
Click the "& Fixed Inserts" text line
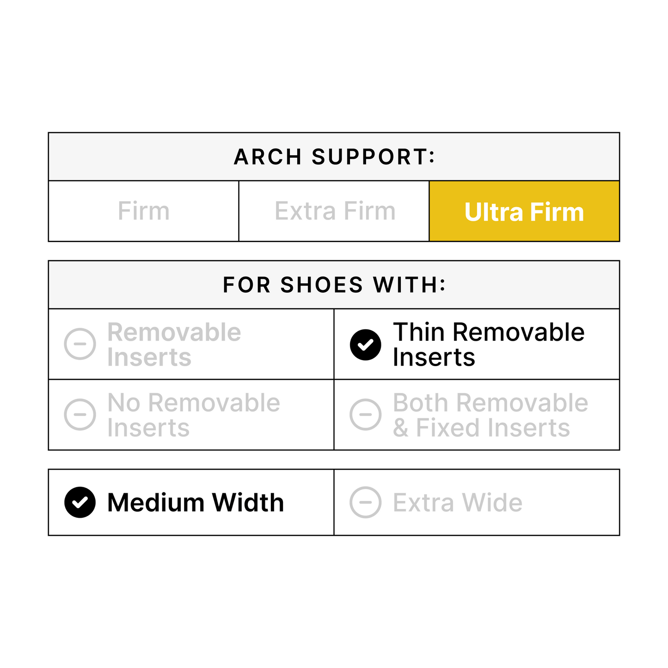click(481, 428)
